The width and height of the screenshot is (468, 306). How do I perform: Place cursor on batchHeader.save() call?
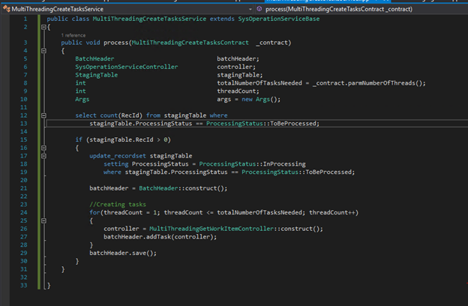coord(124,253)
